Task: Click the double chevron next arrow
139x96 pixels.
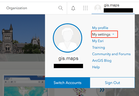Action: tap(102, 90)
